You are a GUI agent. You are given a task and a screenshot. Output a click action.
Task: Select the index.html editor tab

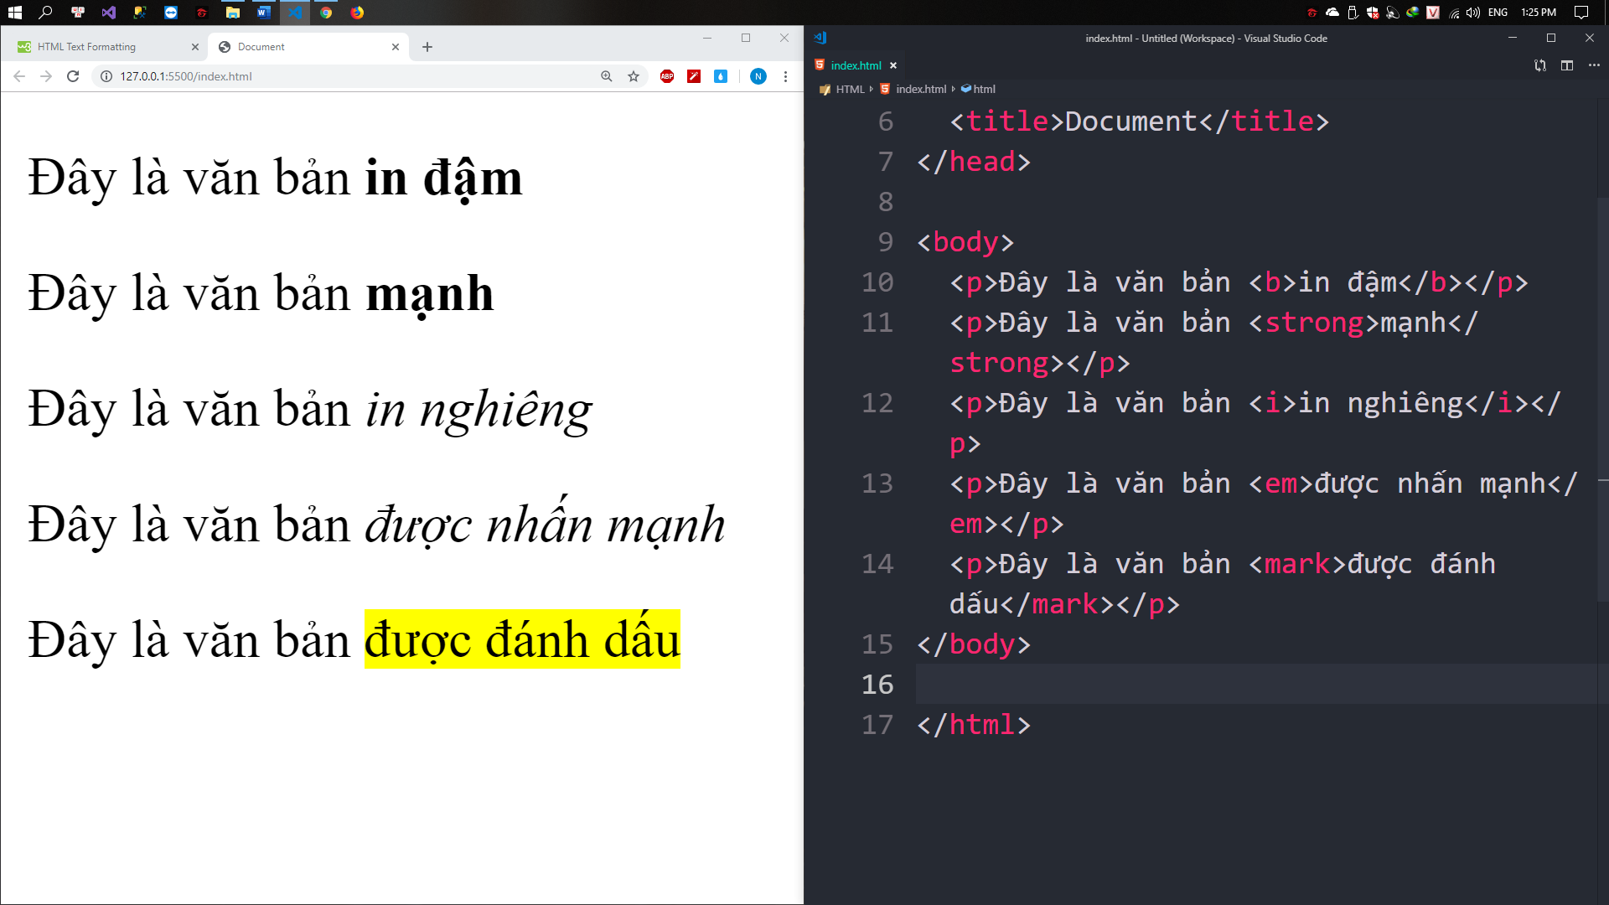[856, 65]
